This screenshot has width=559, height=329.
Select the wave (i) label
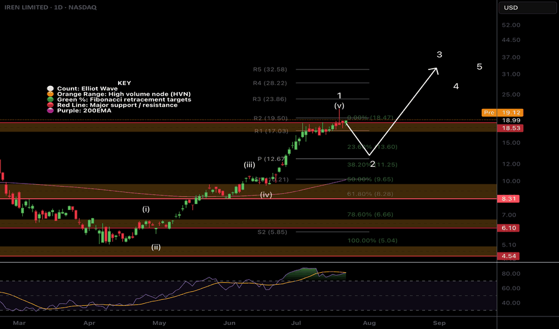(x=146, y=209)
